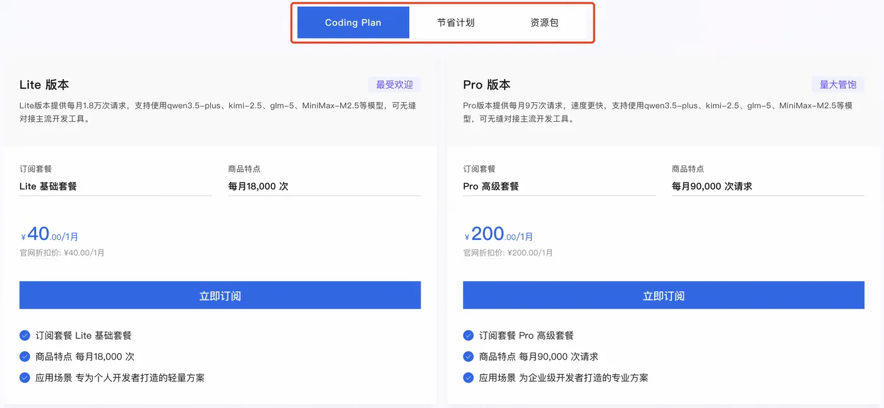Click the checkmark icon beside 每月90,000 次请求 feature
The height and width of the screenshot is (408, 884).
tap(468, 356)
